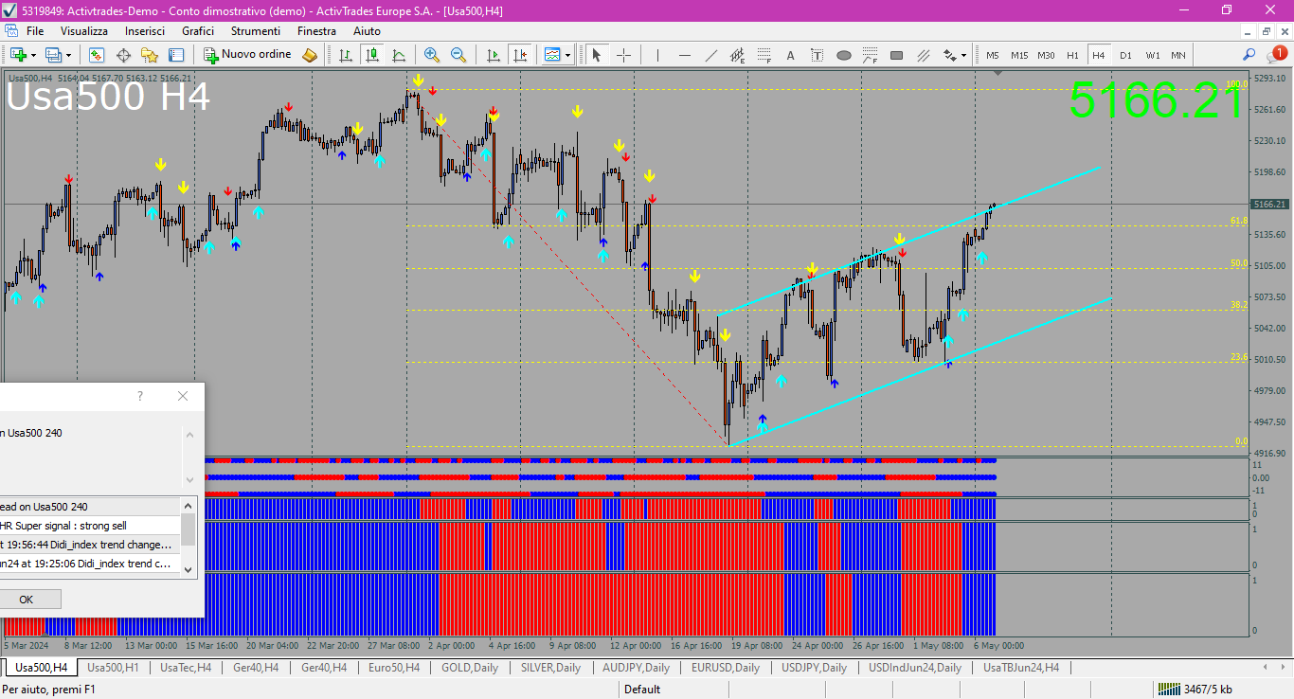The width and height of the screenshot is (1294, 699).
Task: Select the Fibonacci retracement tool
Action: click(764, 55)
